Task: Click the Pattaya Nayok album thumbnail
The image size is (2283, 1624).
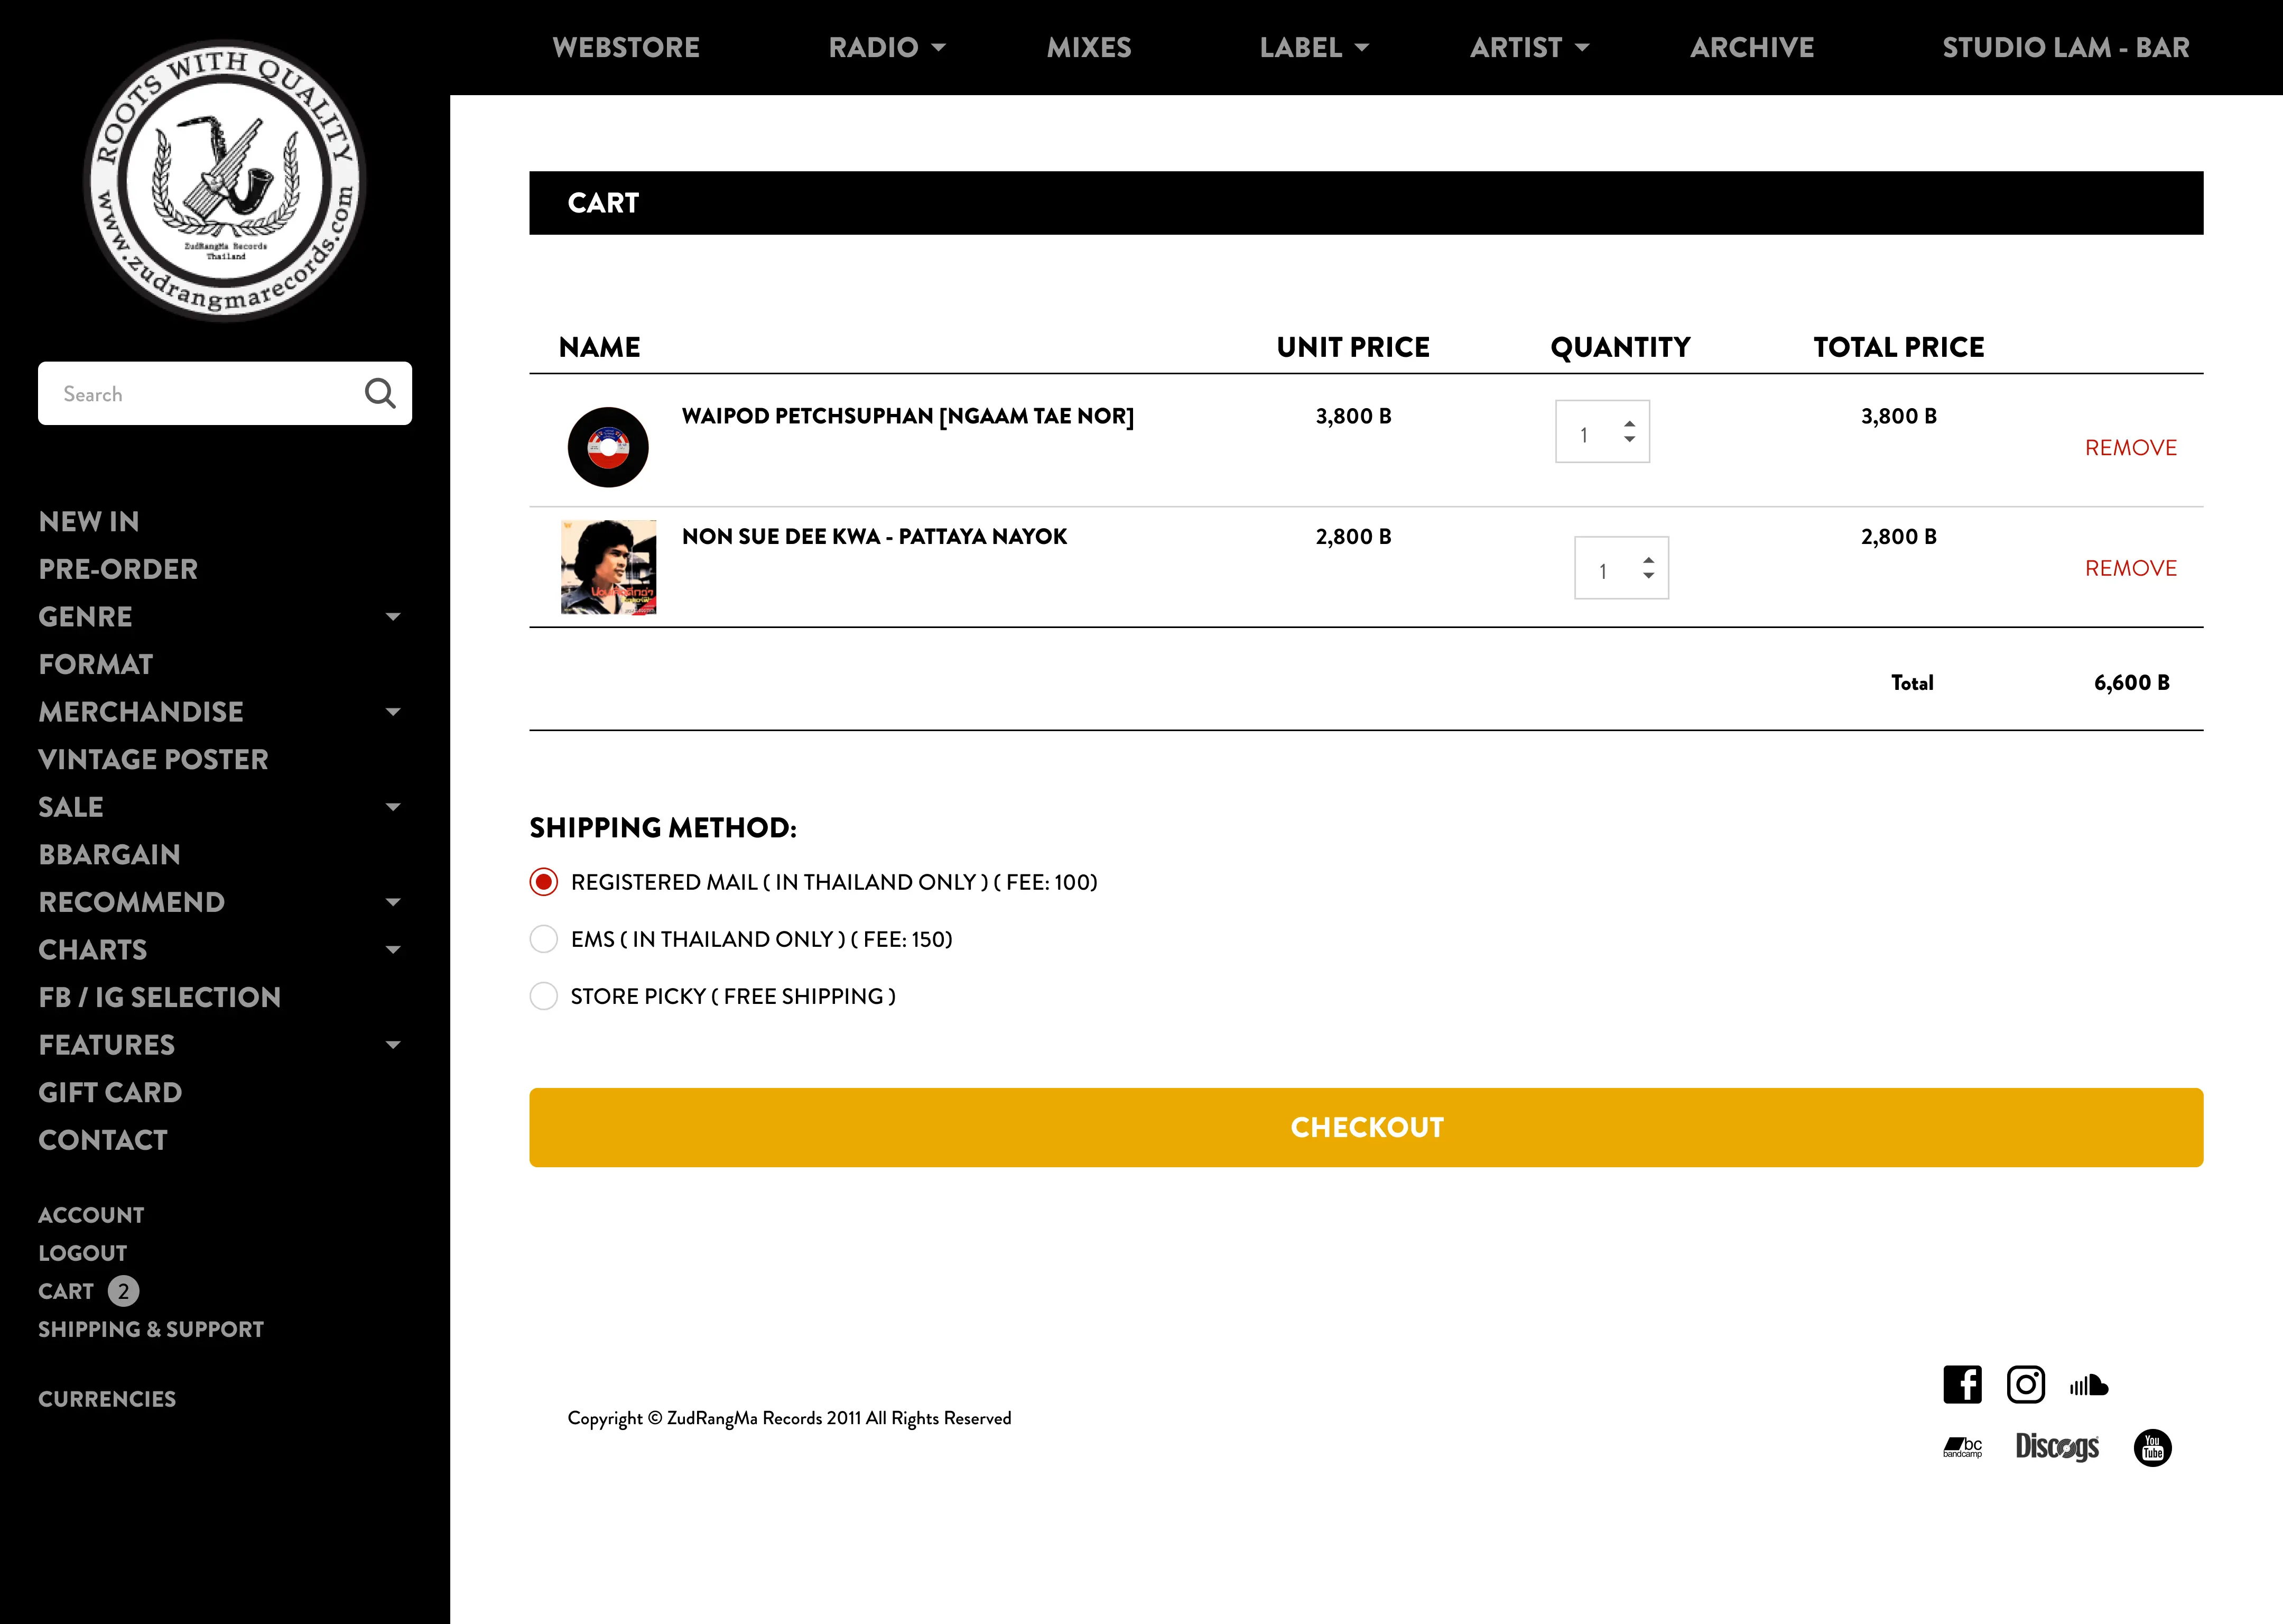Action: [x=609, y=567]
